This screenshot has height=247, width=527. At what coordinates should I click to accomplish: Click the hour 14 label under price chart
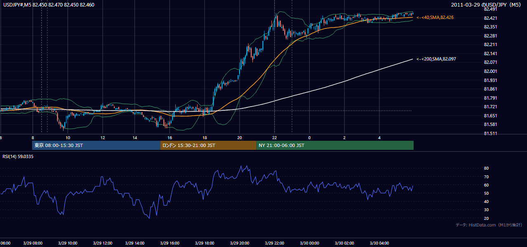click(x=135, y=137)
